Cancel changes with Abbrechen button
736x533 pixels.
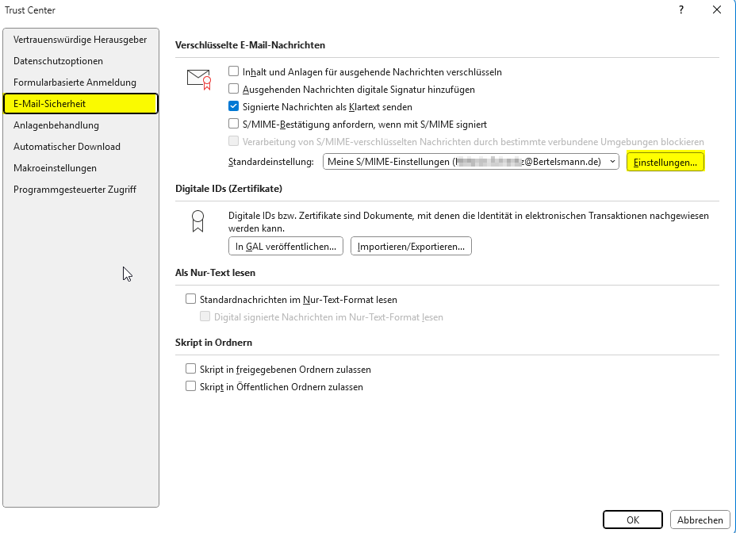[x=700, y=520]
